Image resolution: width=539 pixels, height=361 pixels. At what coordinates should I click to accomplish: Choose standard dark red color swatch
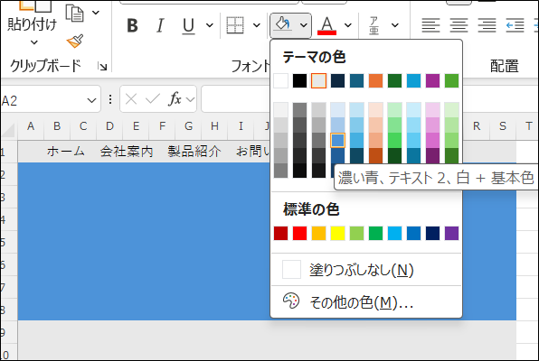281,234
